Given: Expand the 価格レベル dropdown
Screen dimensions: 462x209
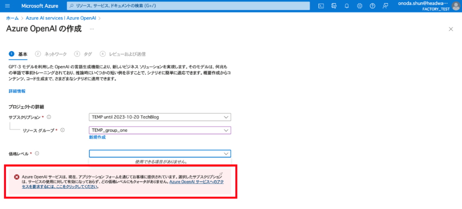Looking at the screenshot, I should [160, 153].
